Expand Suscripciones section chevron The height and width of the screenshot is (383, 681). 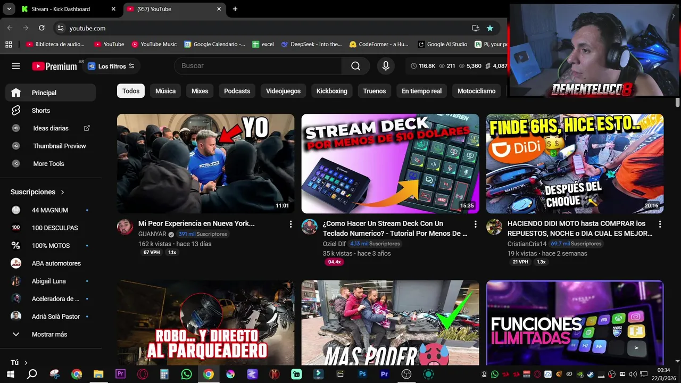click(x=62, y=192)
